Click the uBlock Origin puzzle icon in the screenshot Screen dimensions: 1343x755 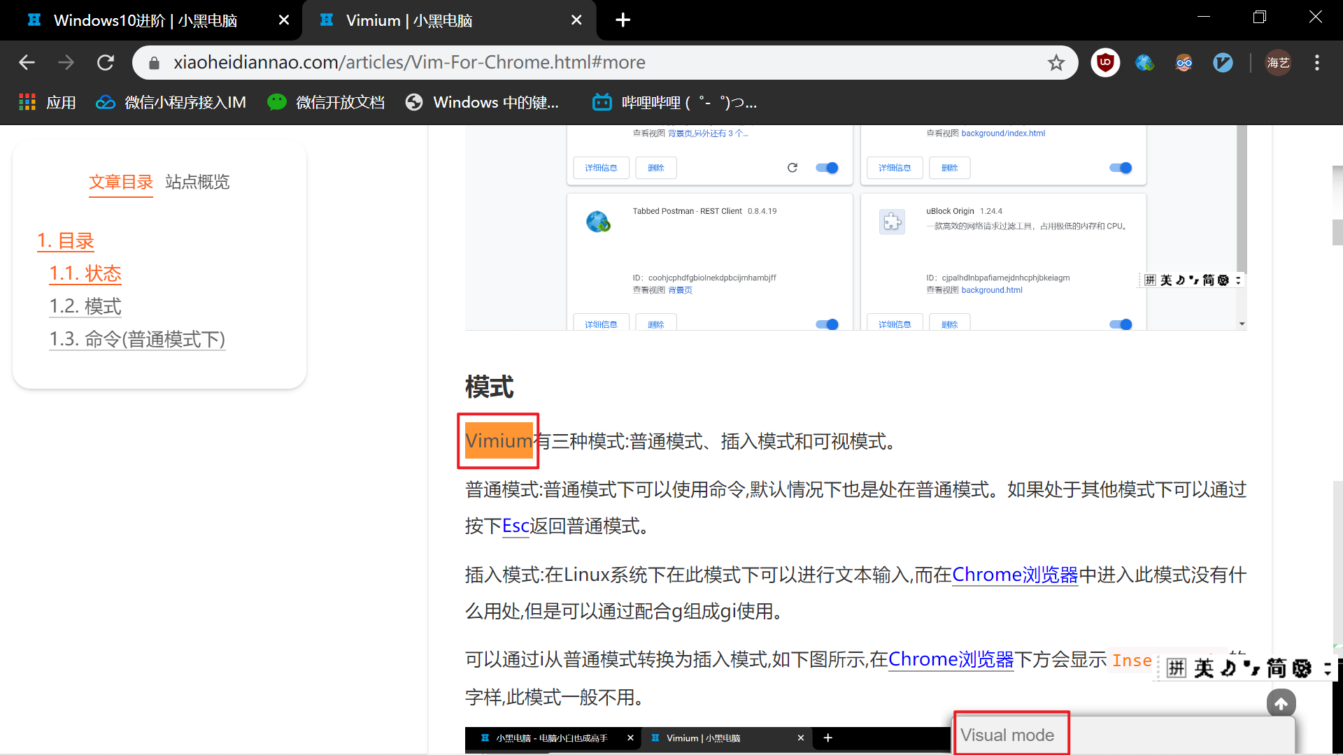(x=892, y=222)
